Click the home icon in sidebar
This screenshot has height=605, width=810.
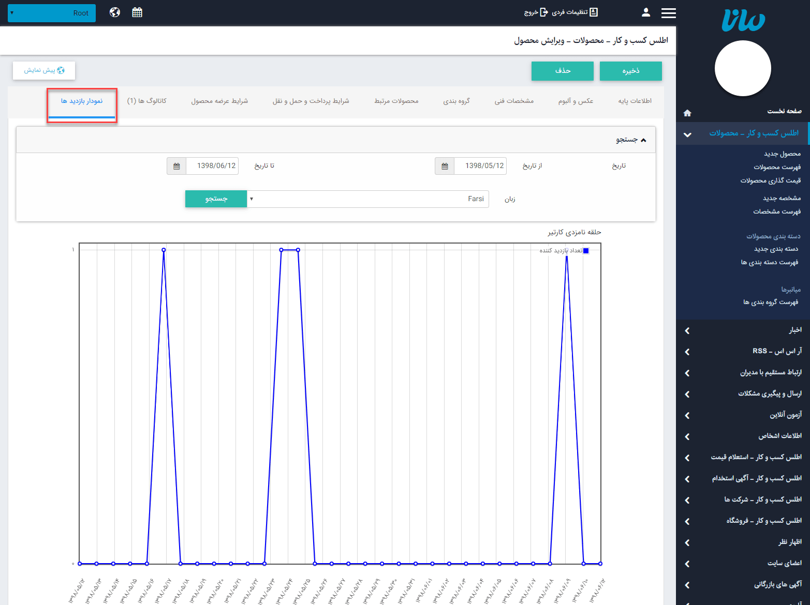pyautogui.click(x=687, y=113)
